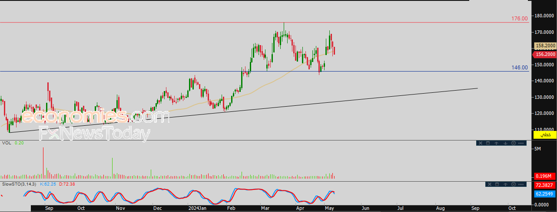Viewport: 557px width, 212px height.
Task: Click the yellow scale type label
Action: pyautogui.click(x=544, y=135)
